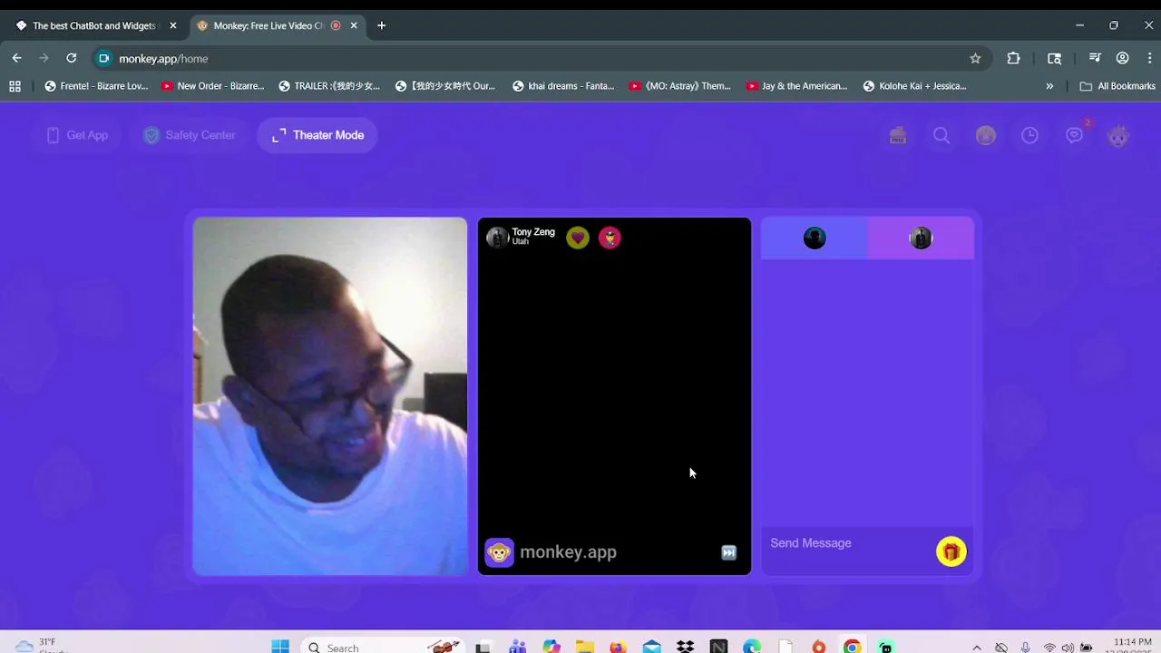Close the Monkey Free Live Video tab
Viewport: 1161px width, 653px height.
pos(354,25)
